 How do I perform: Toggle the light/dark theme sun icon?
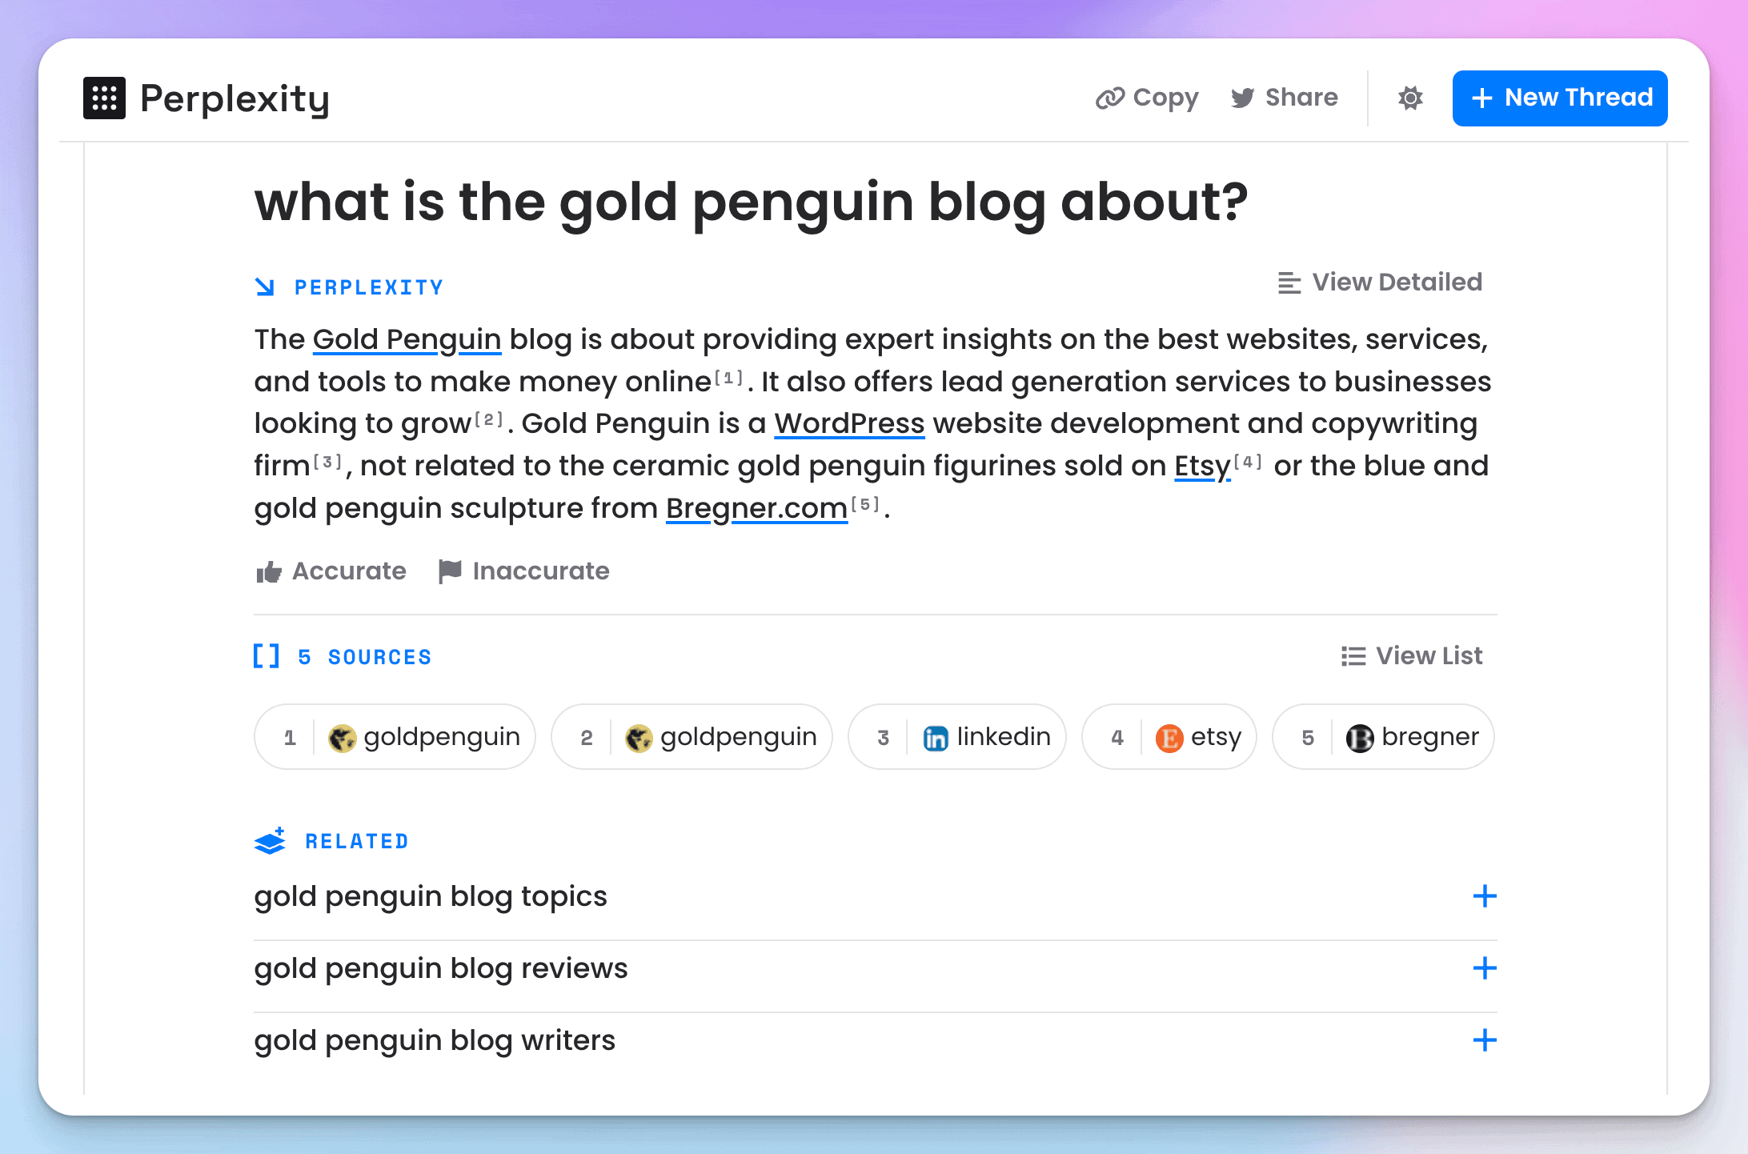(1410, 98)
